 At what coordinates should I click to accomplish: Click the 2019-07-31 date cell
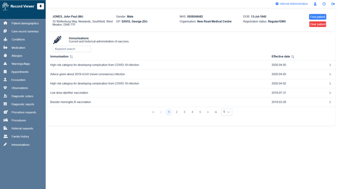tap(279, 93)
